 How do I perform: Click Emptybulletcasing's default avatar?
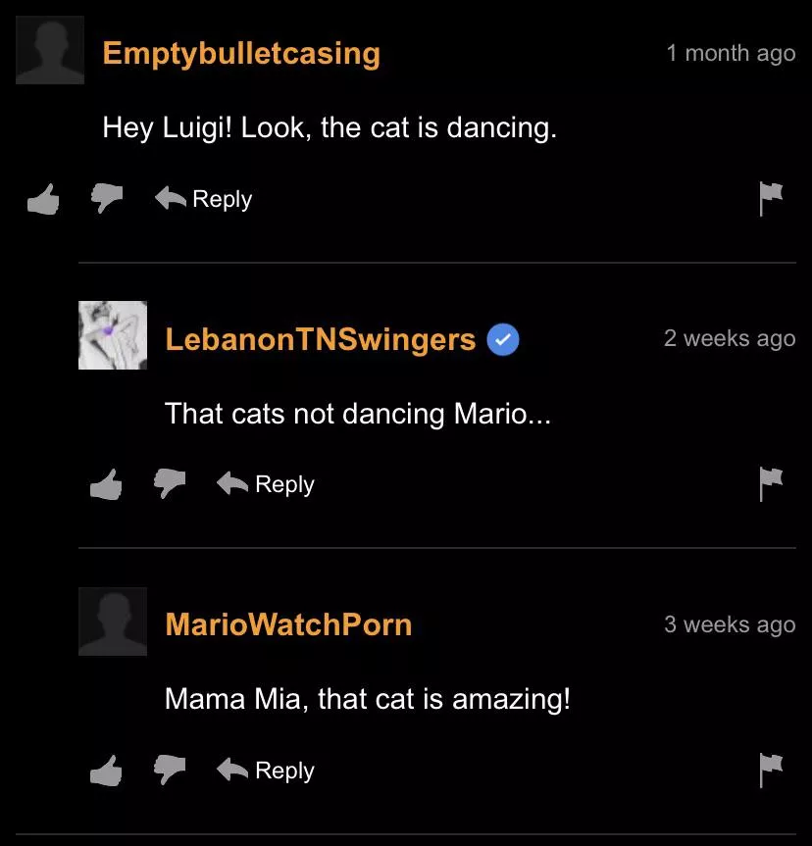[50, 50]
